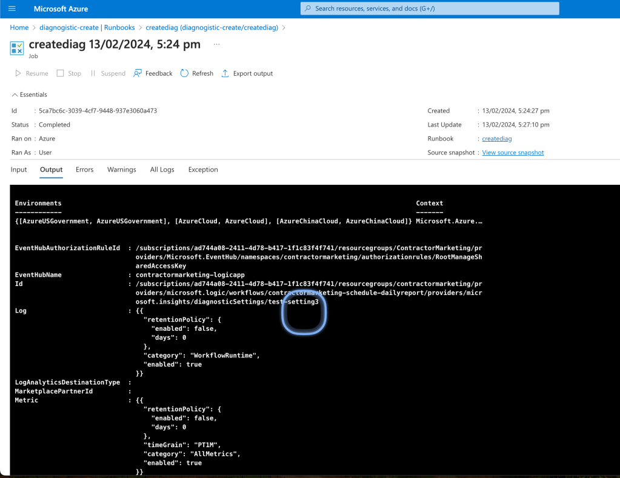Click the Export output button label
This screenshot has height=478, width=620.
point(253,73)
